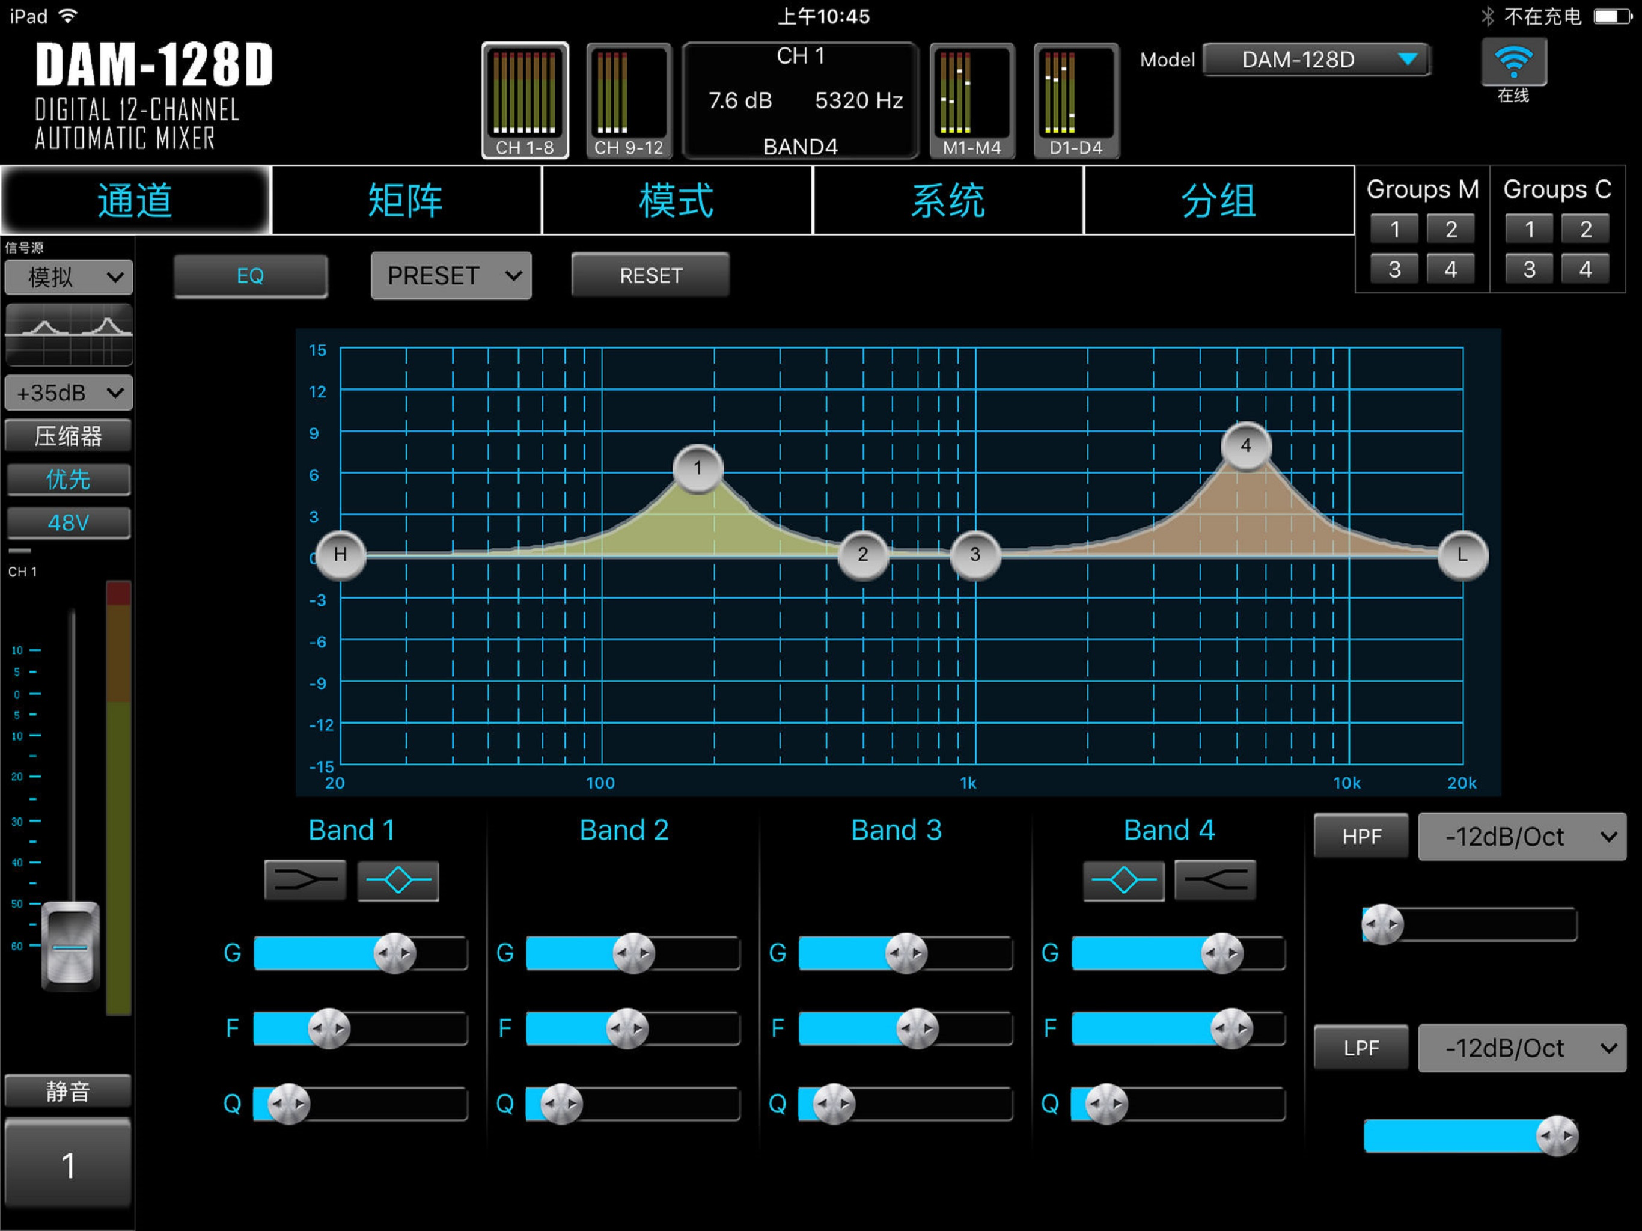The height and width of the screenshot is (1231, 1642).
Task: Click Band 4 gain G slider
Action: pyautogui.click(x=1178, y=953)
